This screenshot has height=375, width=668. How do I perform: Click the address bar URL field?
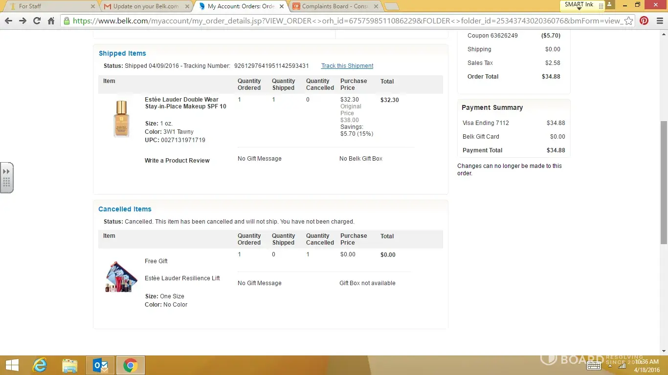(x=342, y=21)
